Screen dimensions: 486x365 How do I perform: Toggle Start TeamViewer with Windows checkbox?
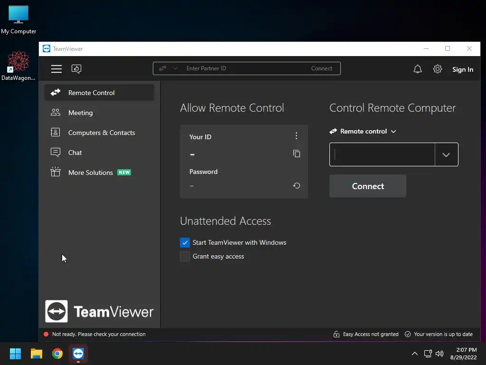coord(185,242)
